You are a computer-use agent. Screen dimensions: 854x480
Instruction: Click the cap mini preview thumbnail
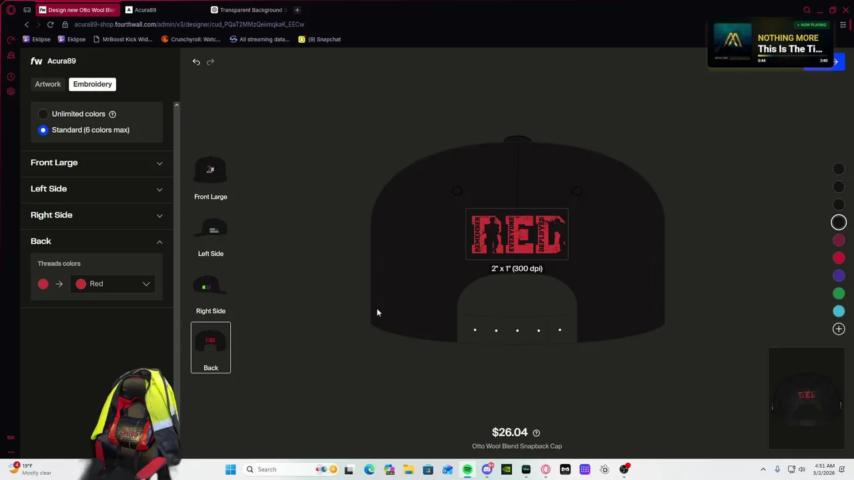coord(807,398)
